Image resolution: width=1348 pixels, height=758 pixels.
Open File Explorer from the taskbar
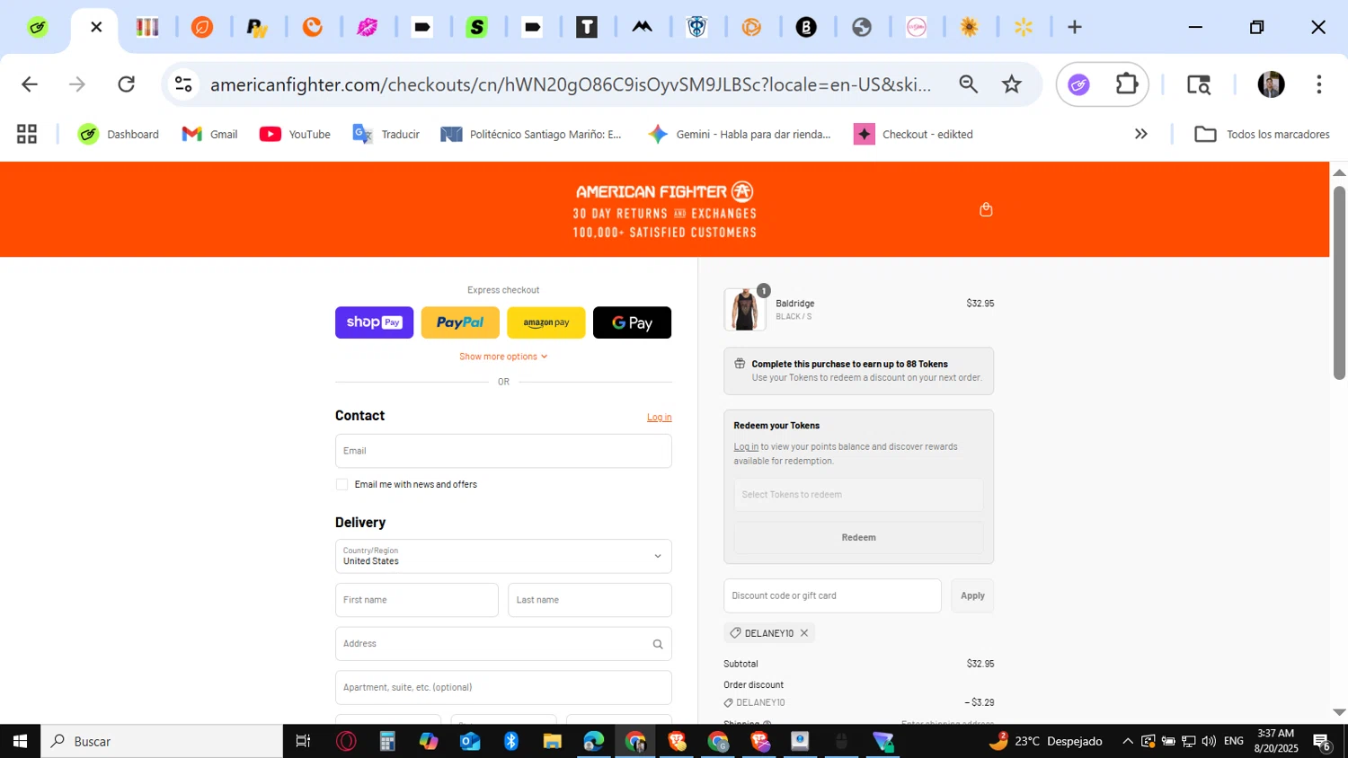click(552, 741)
